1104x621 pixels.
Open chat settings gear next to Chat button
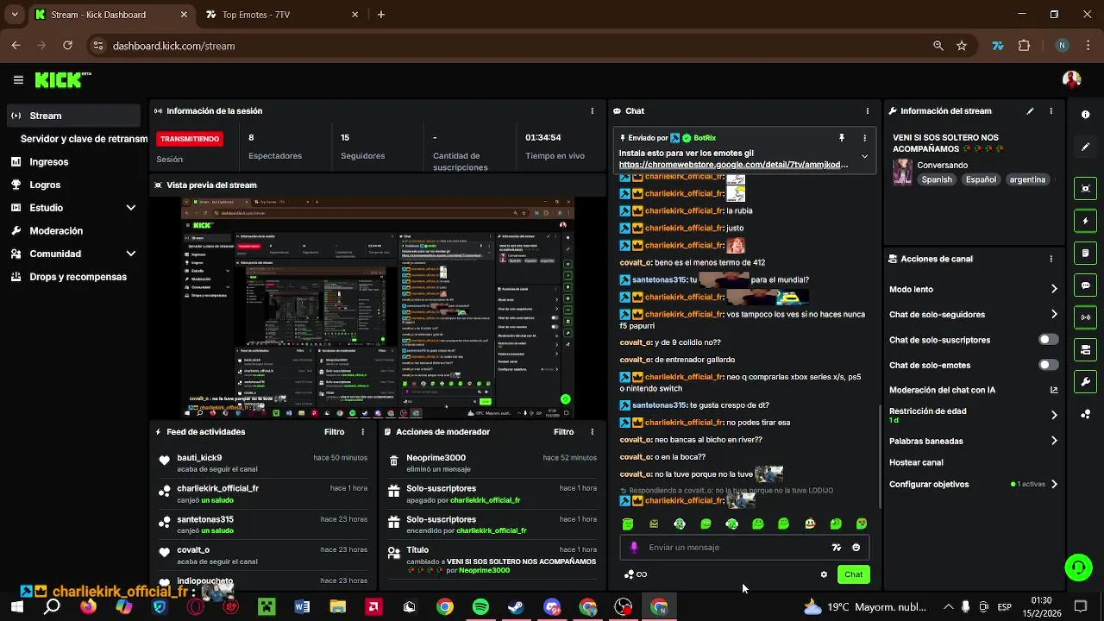pyautogui.click(x=824, y=574)
